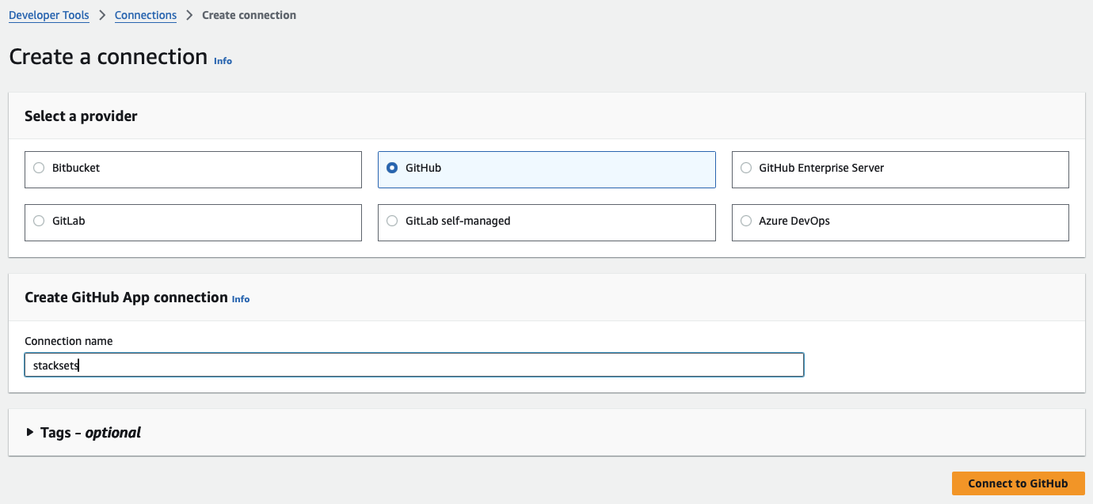Open Info beside Create a connection heading
1093x504 pixels.
coord(223,61)
